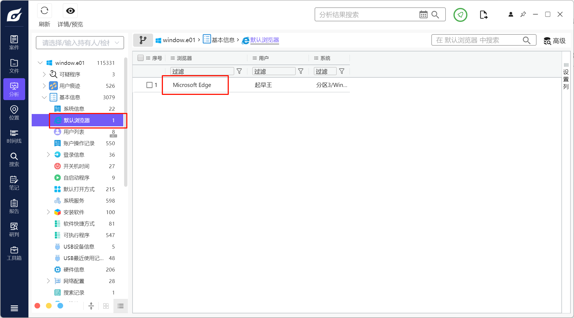This screenshot has height=318, width=574.
Task: Click the export document icon
Action: point(483,15)
